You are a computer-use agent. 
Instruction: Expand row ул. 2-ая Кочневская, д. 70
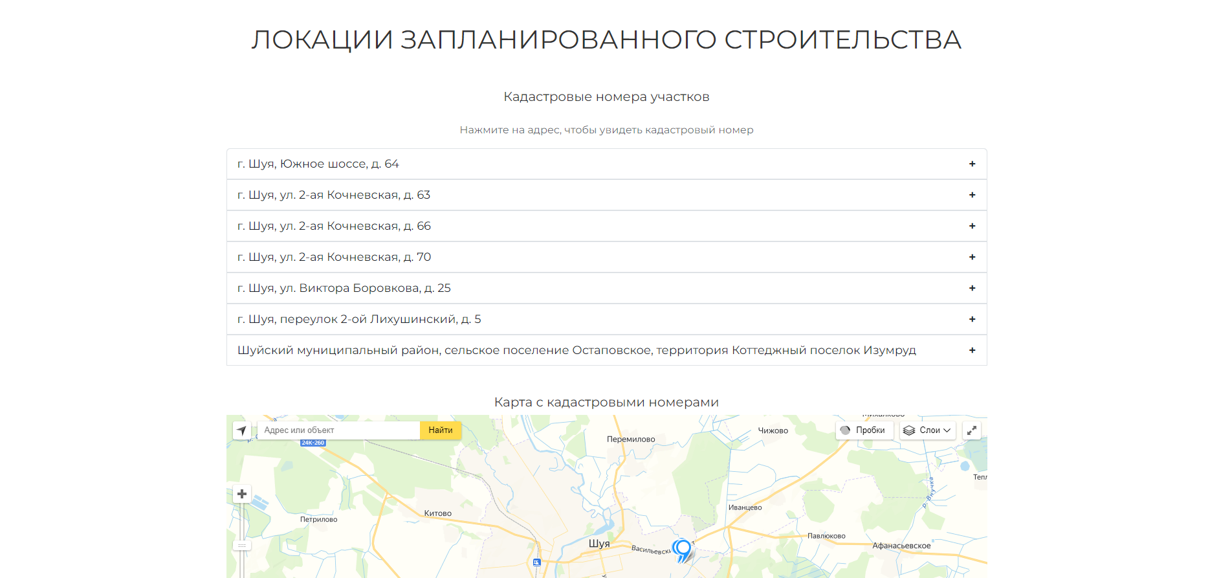pos(606,257)
